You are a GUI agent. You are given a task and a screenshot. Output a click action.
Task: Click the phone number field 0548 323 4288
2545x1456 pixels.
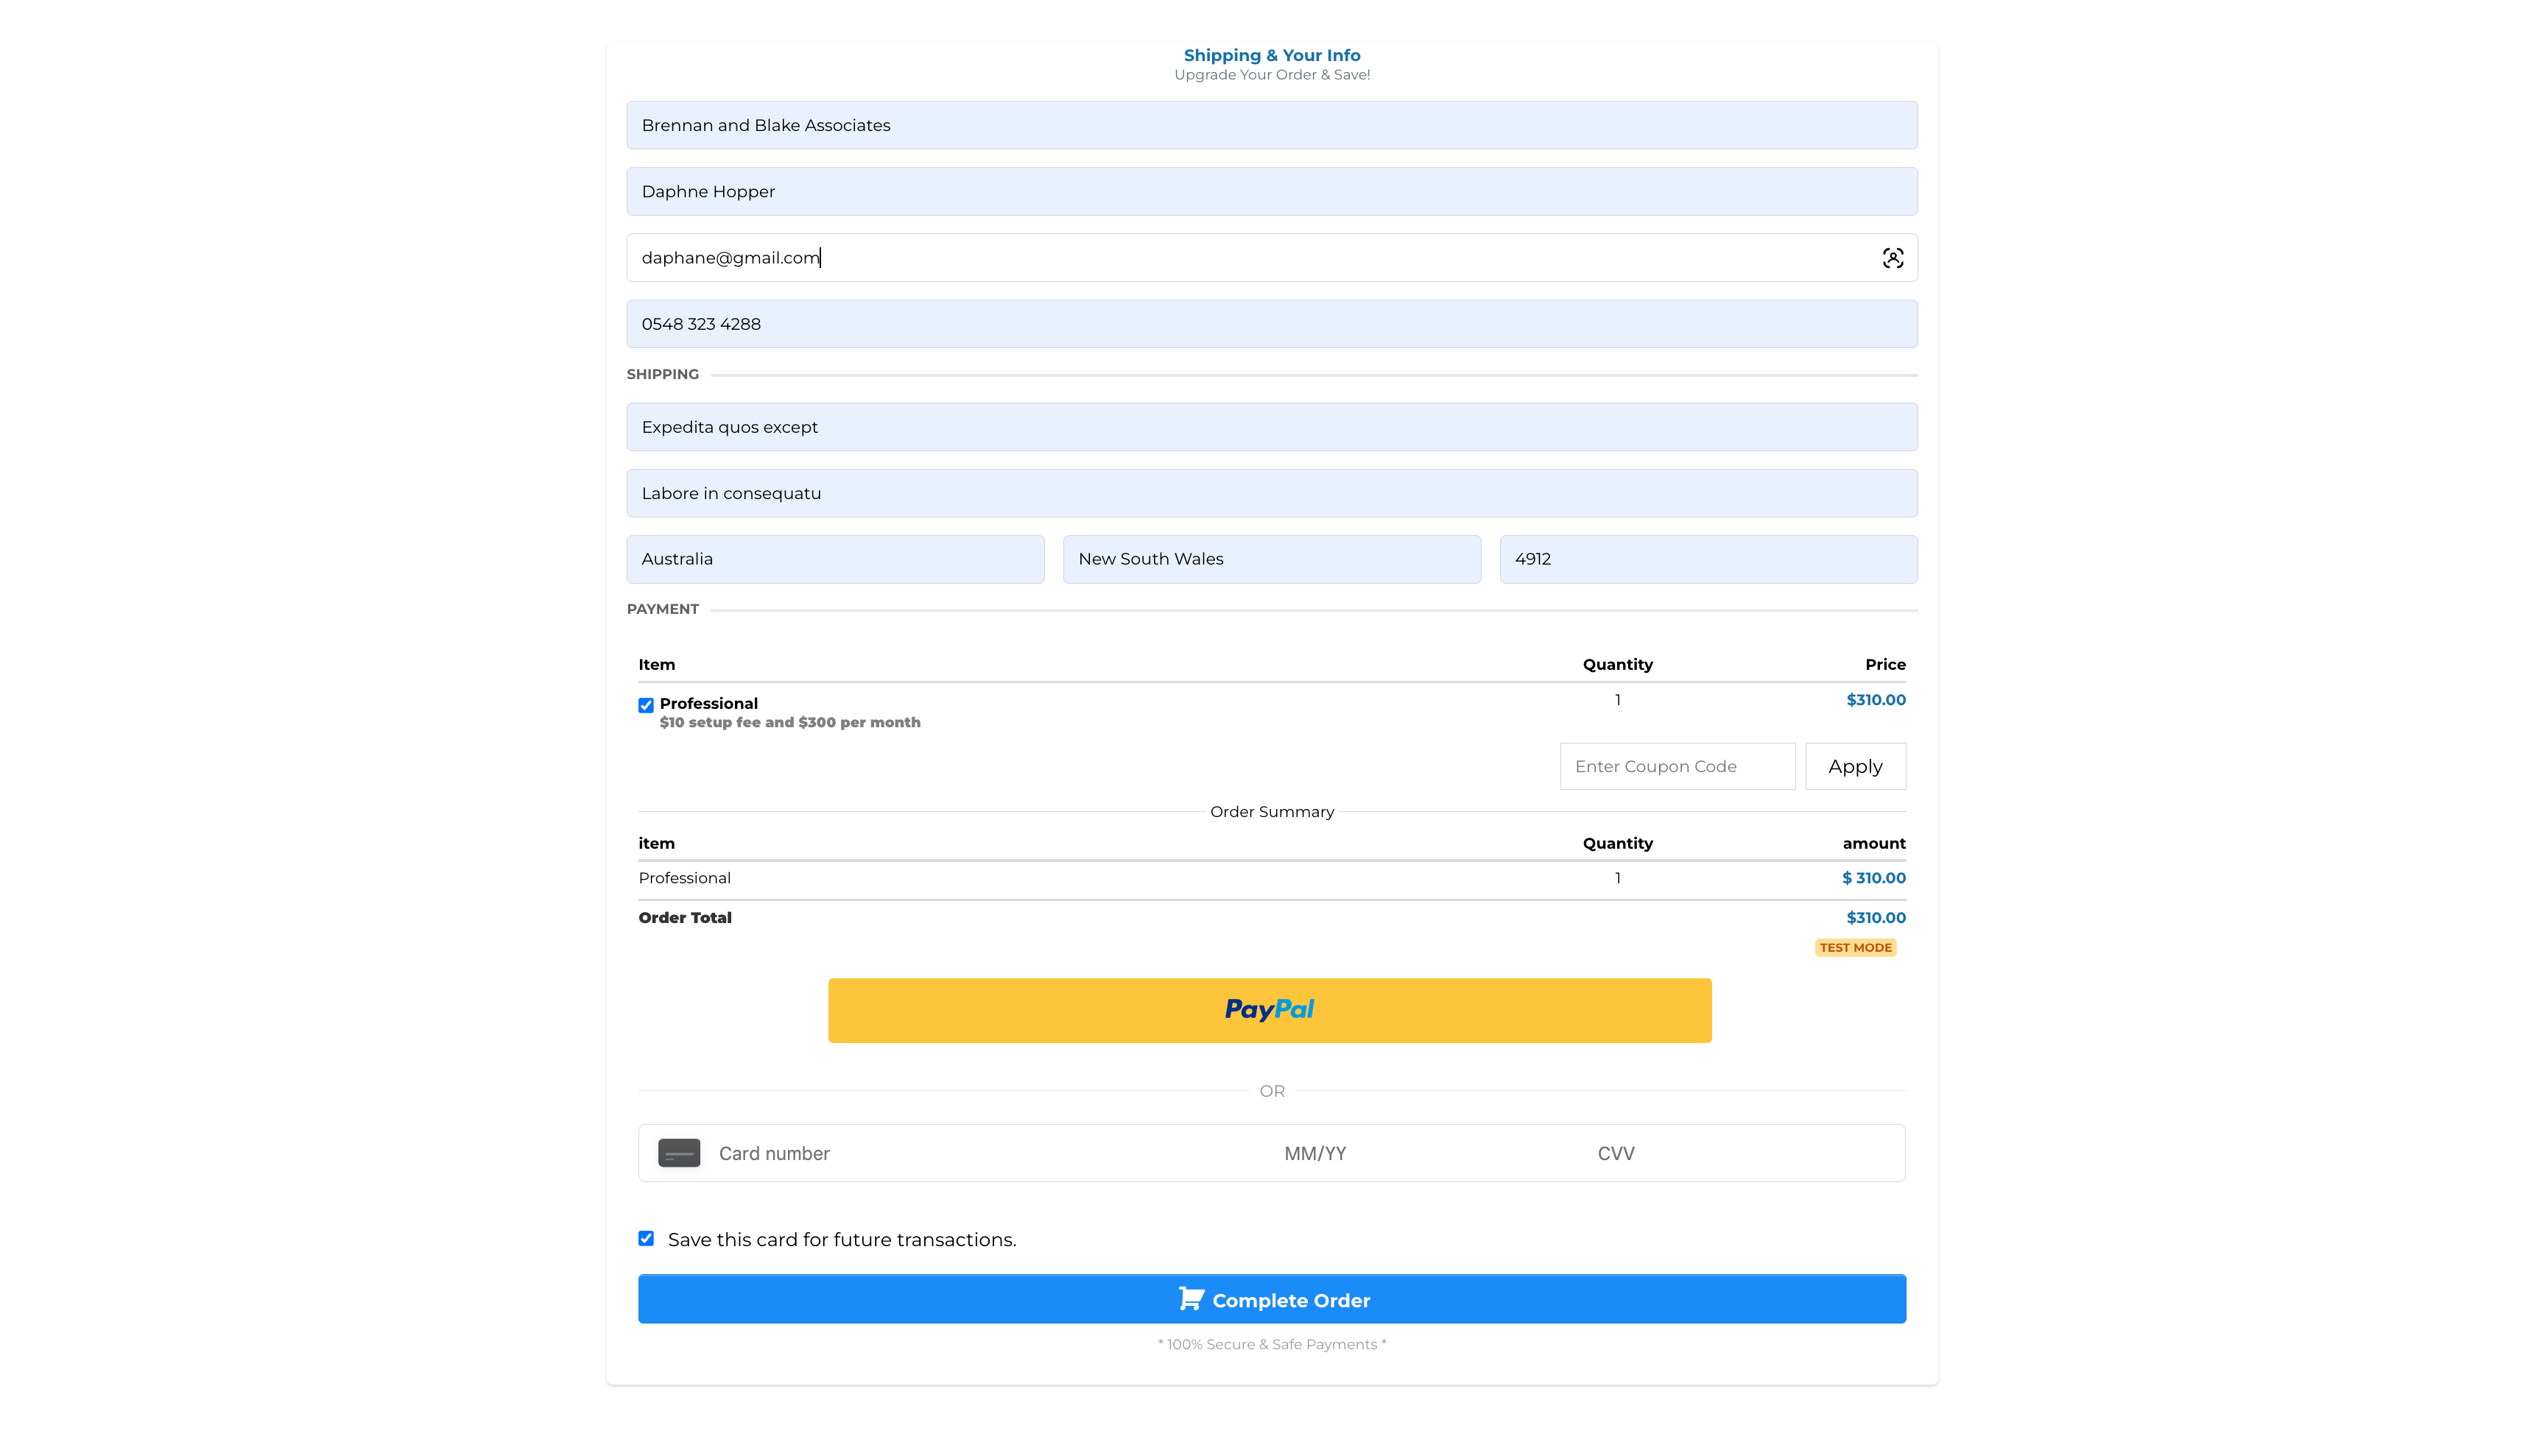[1272, 324]
